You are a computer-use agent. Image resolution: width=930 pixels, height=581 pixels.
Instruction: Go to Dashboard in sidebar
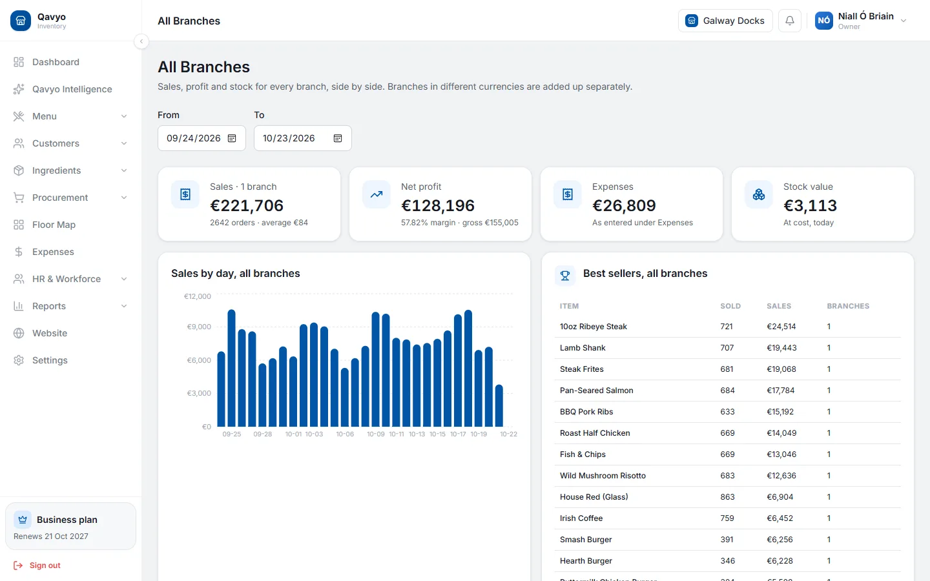point(70,62)
